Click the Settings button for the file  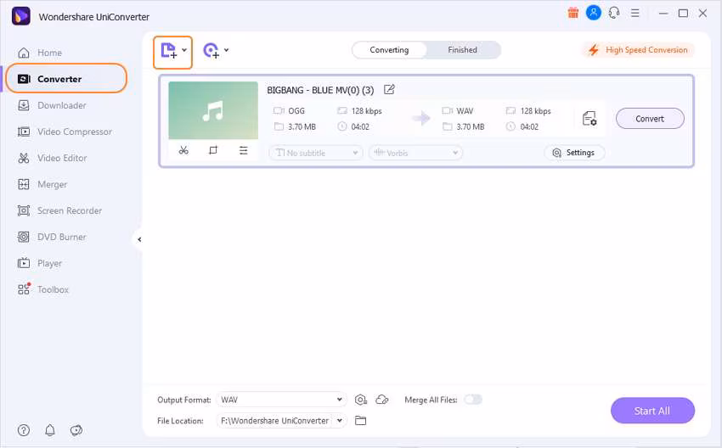click(x=574, y=152)
